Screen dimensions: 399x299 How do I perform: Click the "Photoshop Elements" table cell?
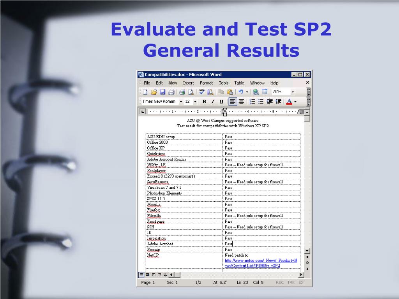coord(184,193)
